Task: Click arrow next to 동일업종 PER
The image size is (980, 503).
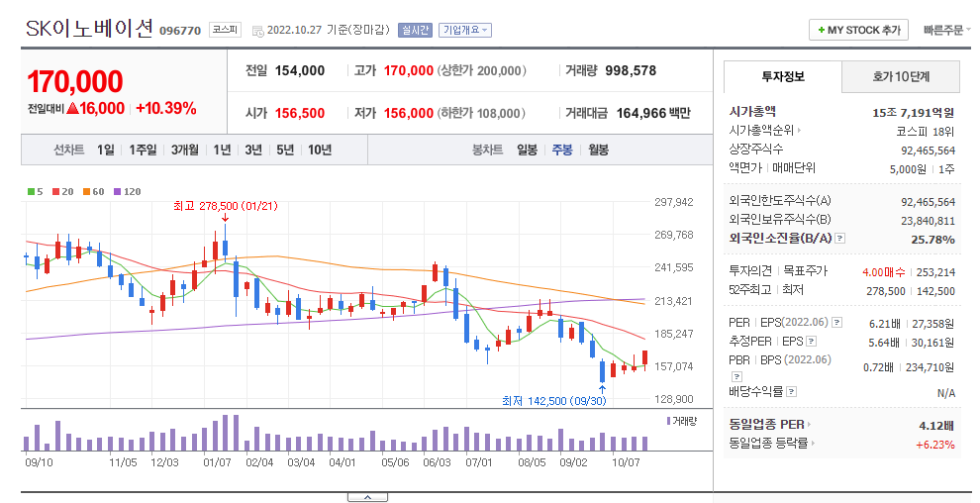Action: (x=810, y=425)
